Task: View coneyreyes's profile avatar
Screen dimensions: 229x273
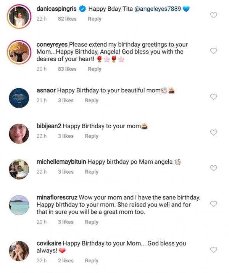Action: 19,52
